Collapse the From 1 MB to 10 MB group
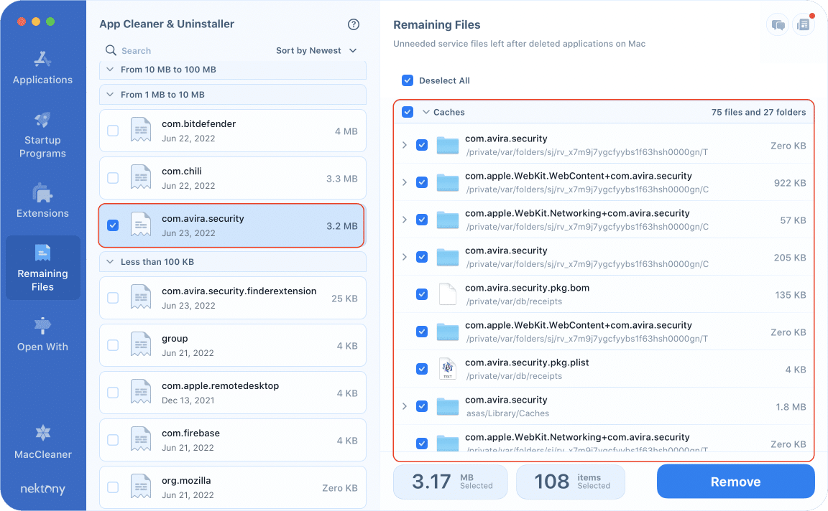 pyautogui.click(x=110, y=95)
